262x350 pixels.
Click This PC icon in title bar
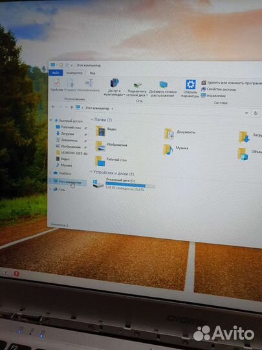click(x=53, y=65)
